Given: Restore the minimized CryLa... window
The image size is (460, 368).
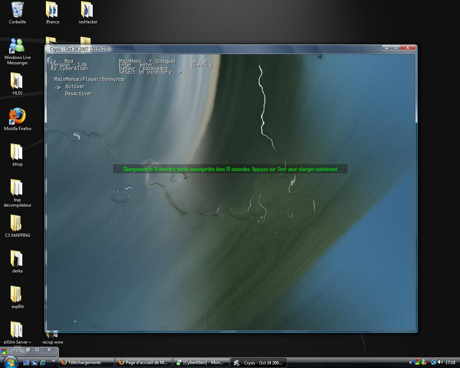Looking at the screenshot, I should 28,350.
